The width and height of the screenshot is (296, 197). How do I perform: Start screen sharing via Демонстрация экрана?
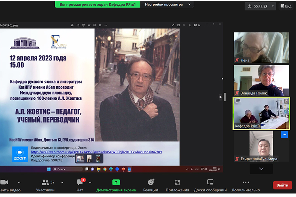coord(116,185)
